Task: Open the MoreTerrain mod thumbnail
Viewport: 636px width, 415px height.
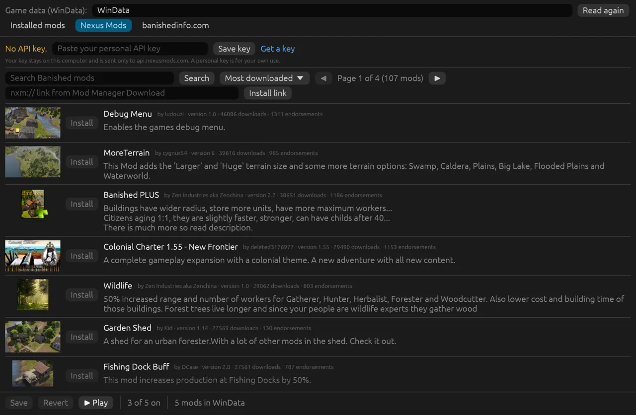Action: pyautogui.click(x=33, y=162)
